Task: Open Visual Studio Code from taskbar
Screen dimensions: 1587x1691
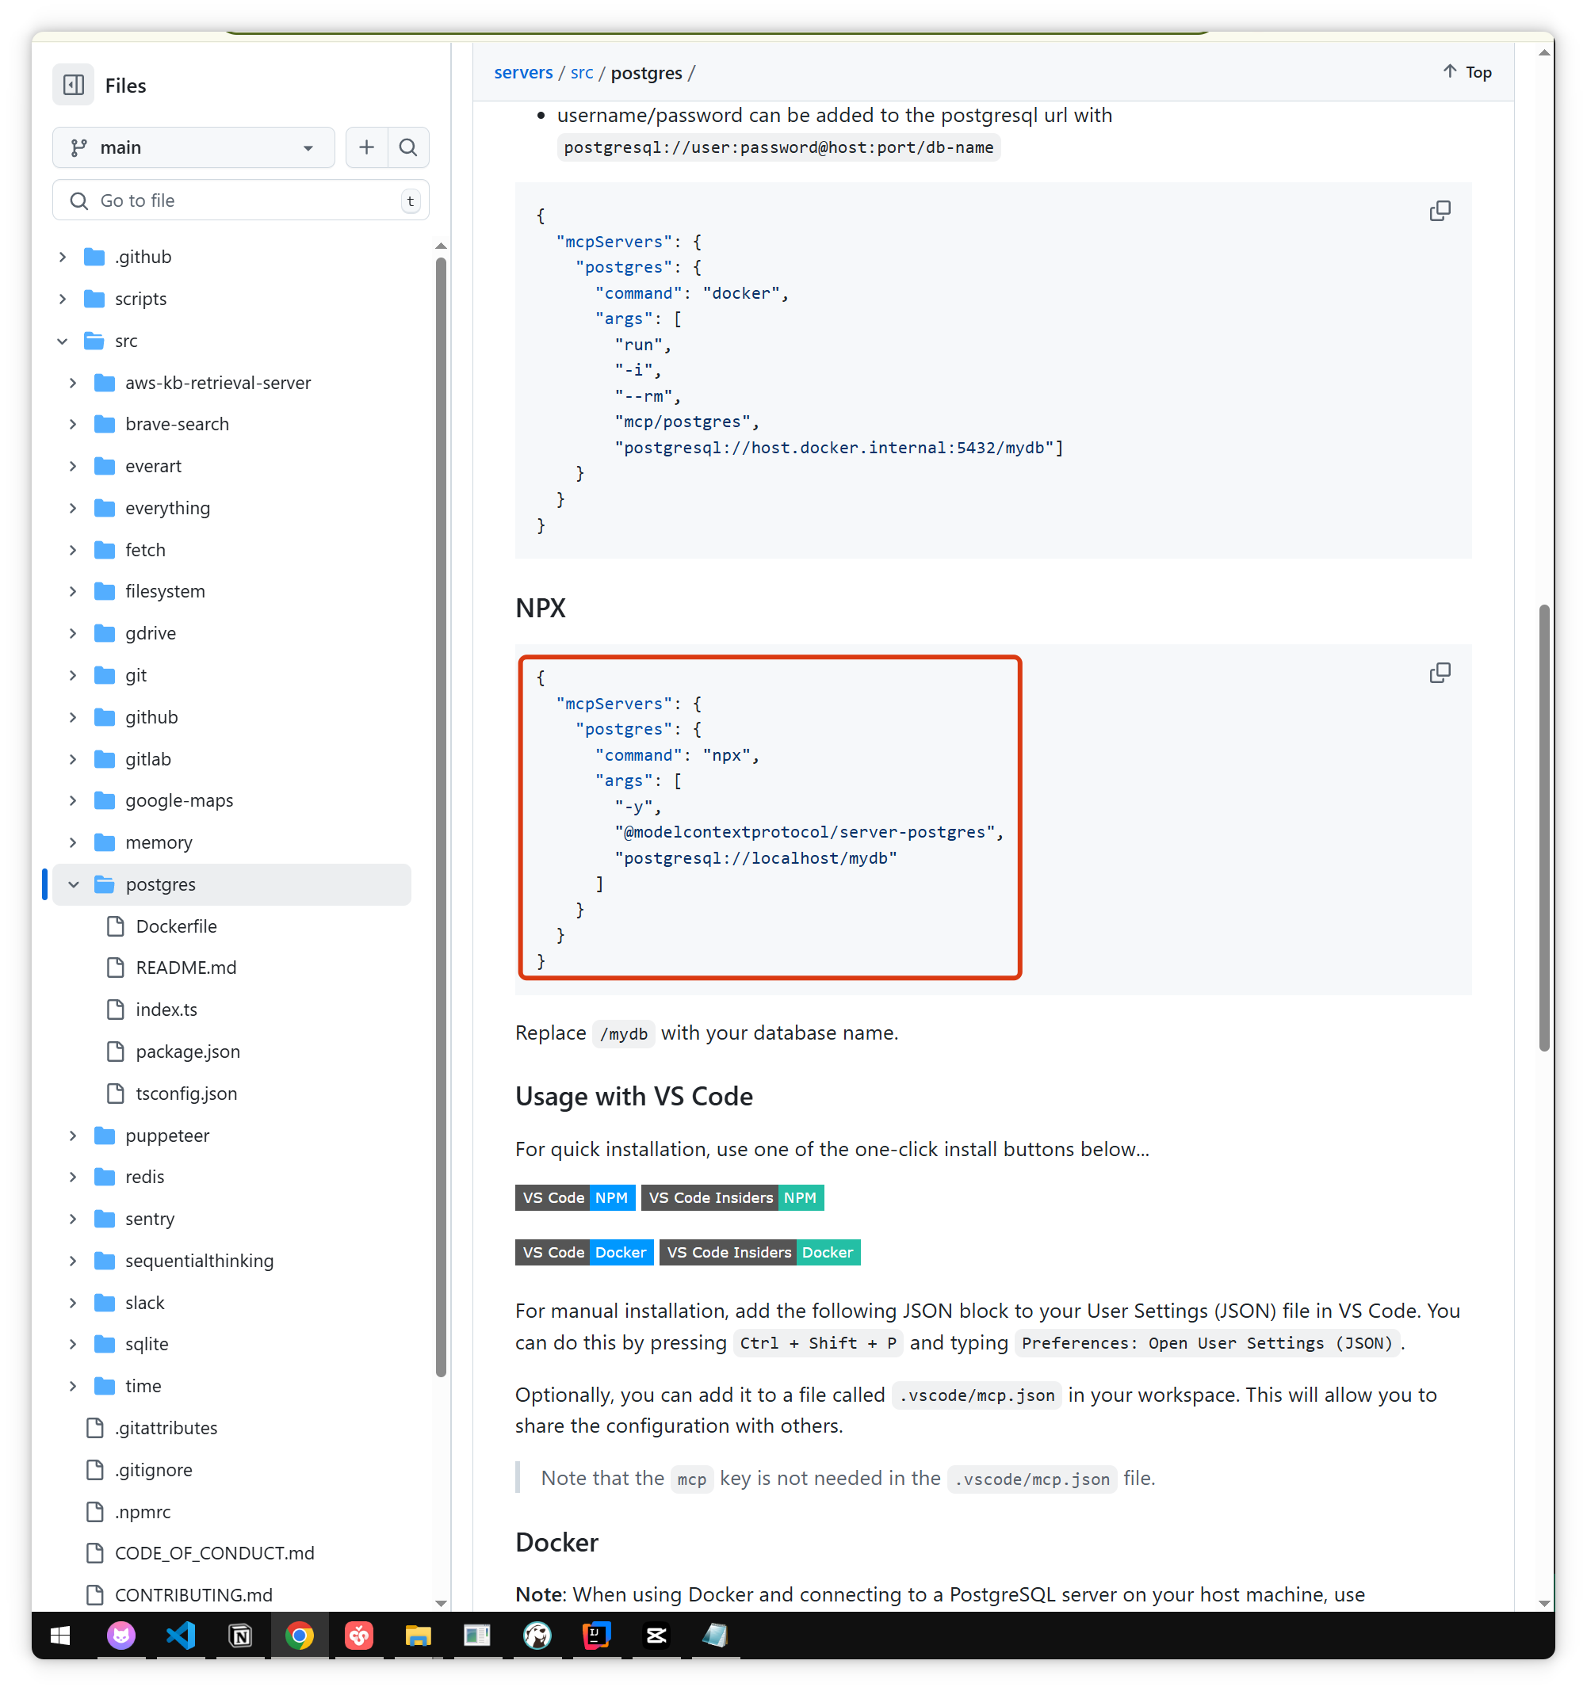Action: click(x=181, y=1635)
